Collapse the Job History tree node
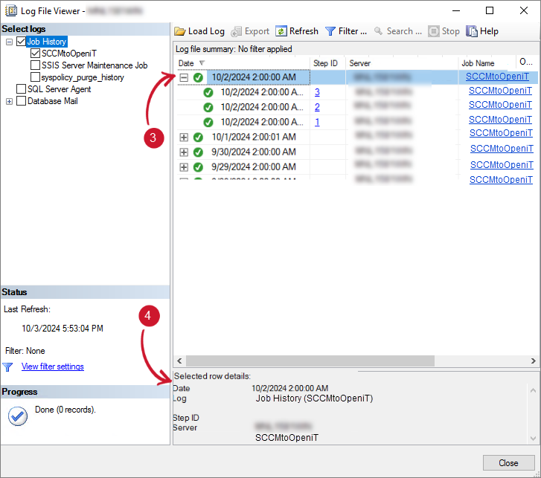This screenshot has height=478, width=541. tap(9, 42)
